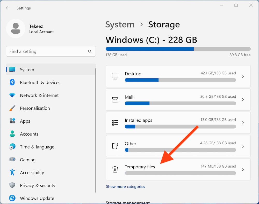Click the Desktop usage progress bar
The image size is (259, 204).
coord(180,80)
